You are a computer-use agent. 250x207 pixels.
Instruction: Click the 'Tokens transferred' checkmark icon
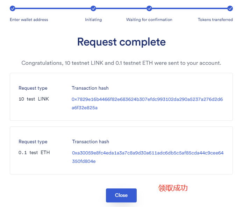click(230, 8)
